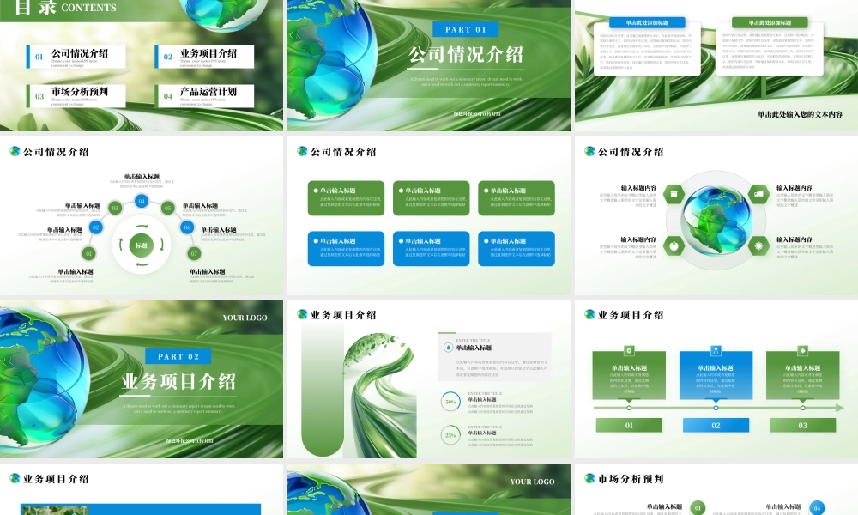Screen dimensions: 858x515
Task: Click the green 单击此处添加标题 label
Action: tap(770, 22)
